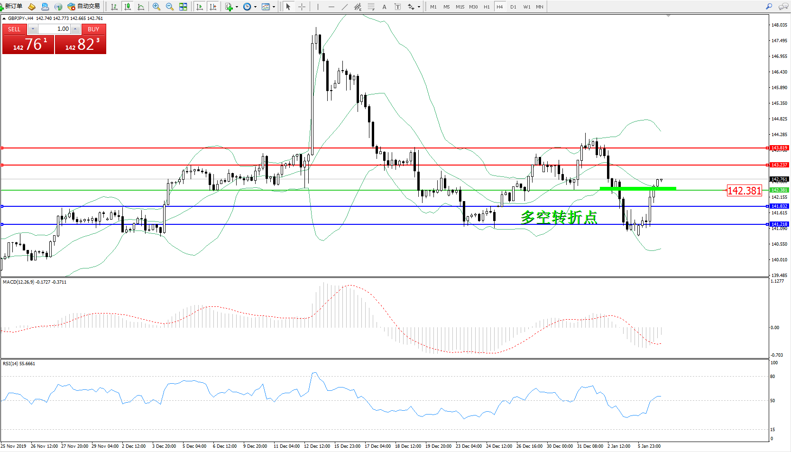Toggle AutoTrading (自动交易)

[x=84, y=7]
